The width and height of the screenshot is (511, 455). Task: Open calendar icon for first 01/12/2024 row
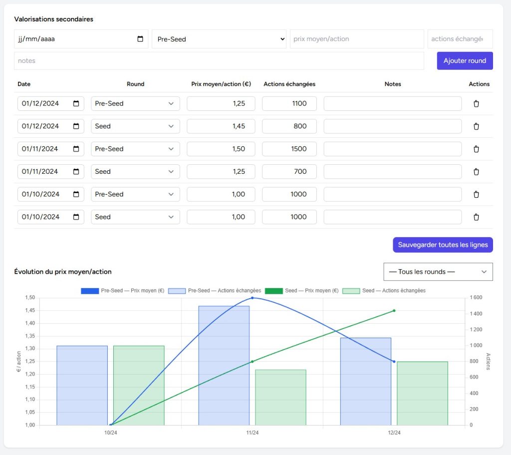76,104
